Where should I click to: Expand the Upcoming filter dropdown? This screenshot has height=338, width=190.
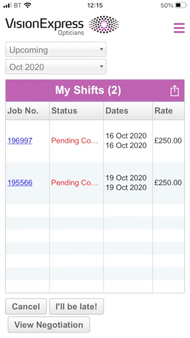(56, 50)
